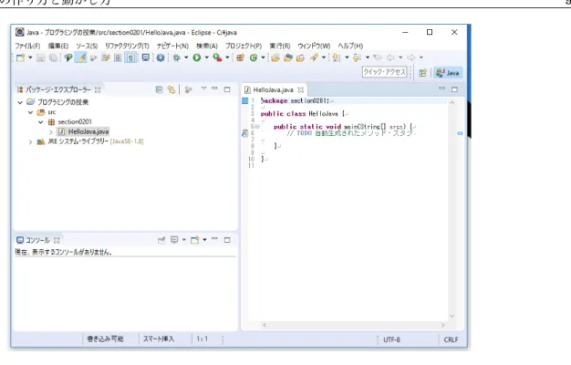Viewport: 571px width, 365px height.
Task: Collapse the src folder node
Action: 31,112
